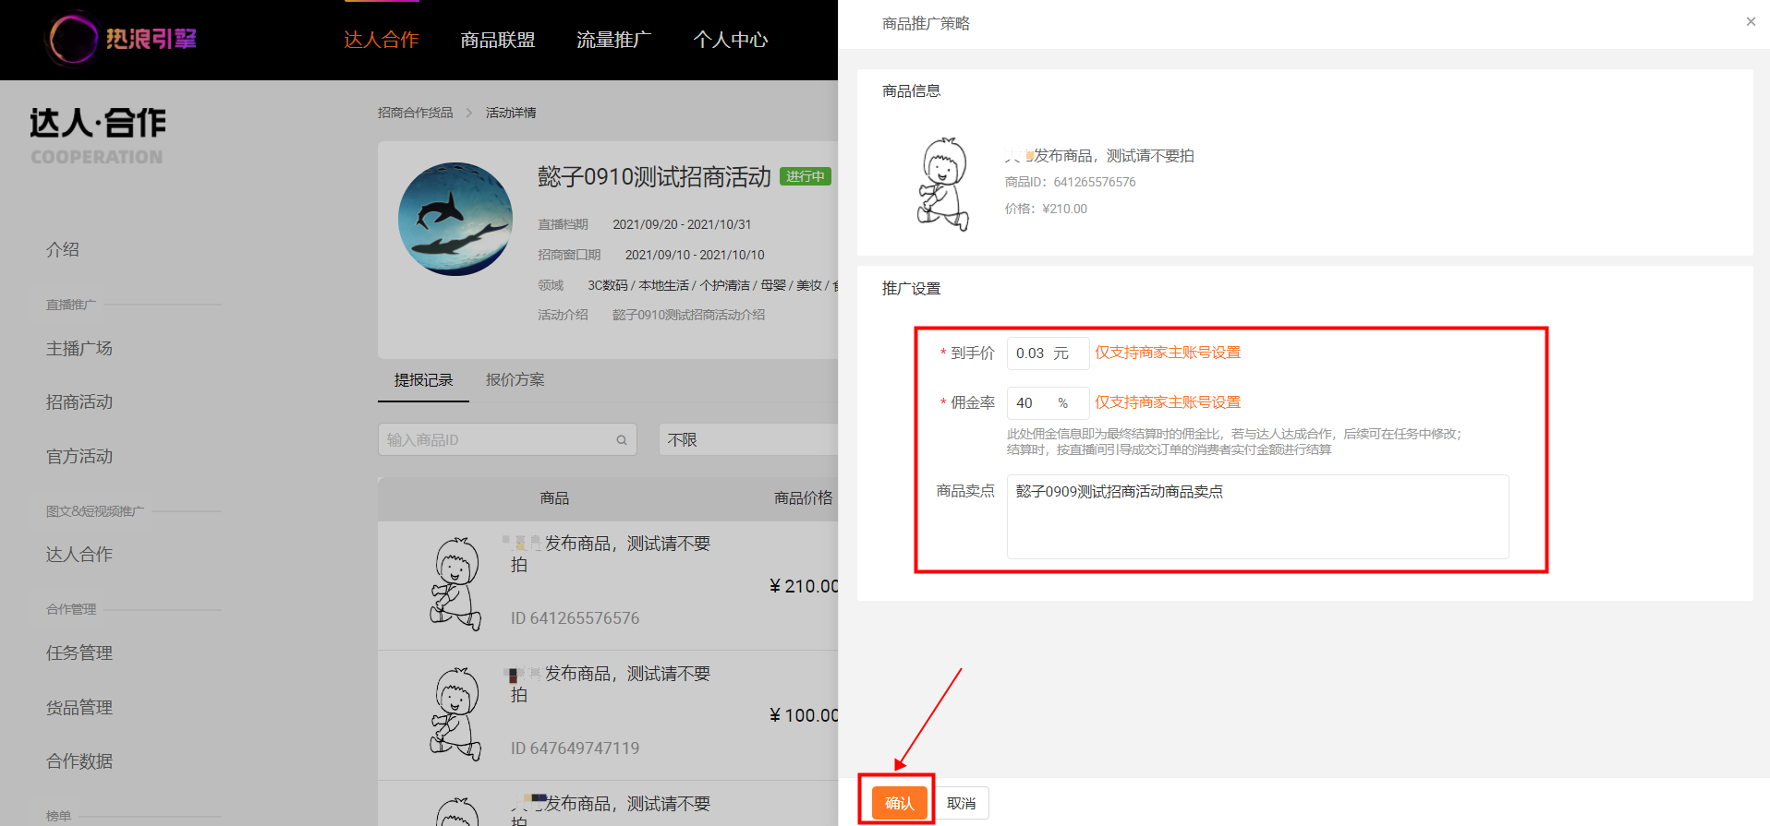This screenshot has width=1770, height=826.
Task: Click the 商品卖点 text area
Action: [x=1257, y=517]
